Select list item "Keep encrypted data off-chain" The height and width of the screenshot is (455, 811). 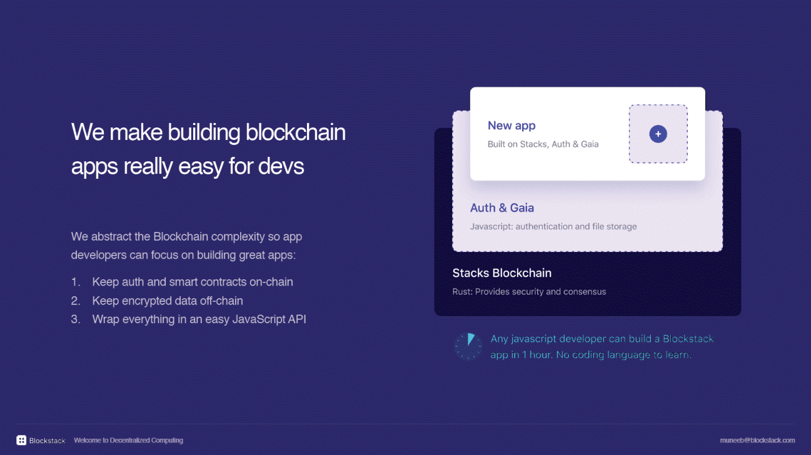167,301
